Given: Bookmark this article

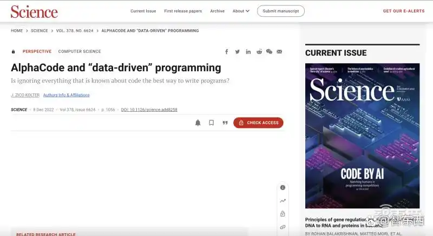Looking at the screenshot, I should [x=212, y=123].
